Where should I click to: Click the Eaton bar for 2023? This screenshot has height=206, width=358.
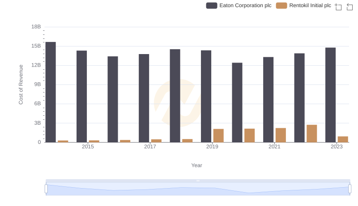pyautogui.click(x=330, y=95)
